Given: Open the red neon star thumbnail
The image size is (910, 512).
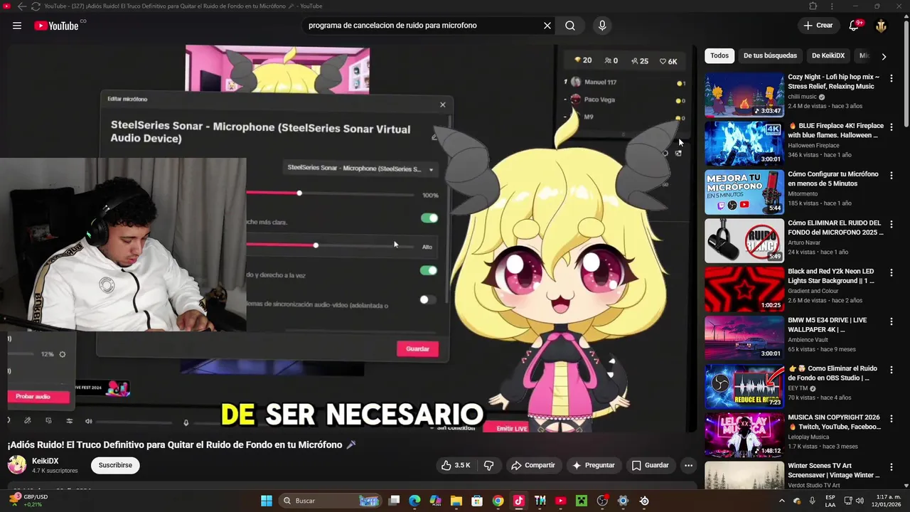Looking at the screenshot, I should click(744, 289).
